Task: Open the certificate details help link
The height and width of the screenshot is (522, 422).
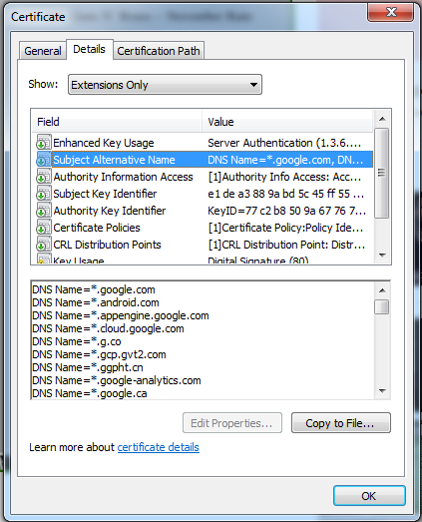Action: (x=158, y=447)
